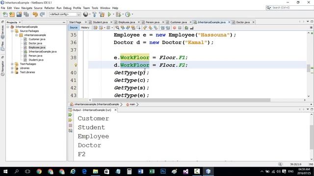Toggle Rectangular Selection icon
This screenshot has height=176, width=314.
[138, 28]
